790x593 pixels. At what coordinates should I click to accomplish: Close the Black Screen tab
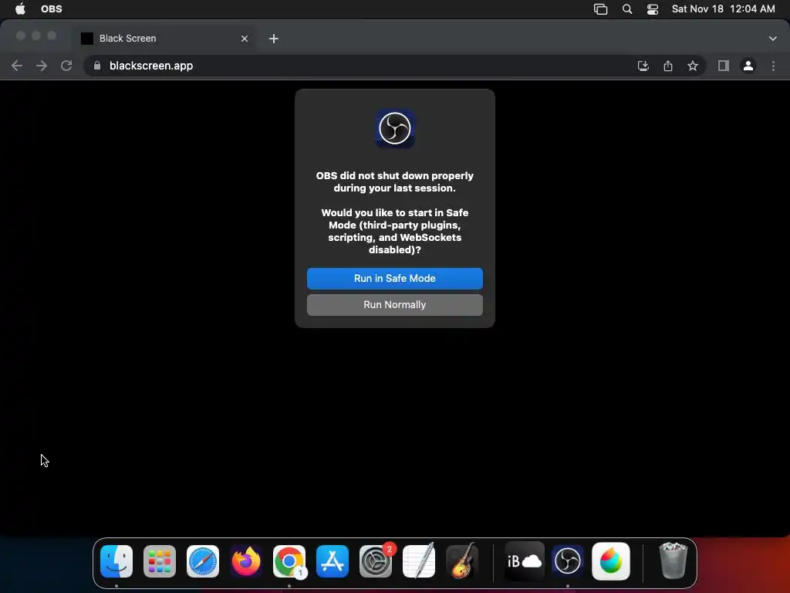pos(245,39)
